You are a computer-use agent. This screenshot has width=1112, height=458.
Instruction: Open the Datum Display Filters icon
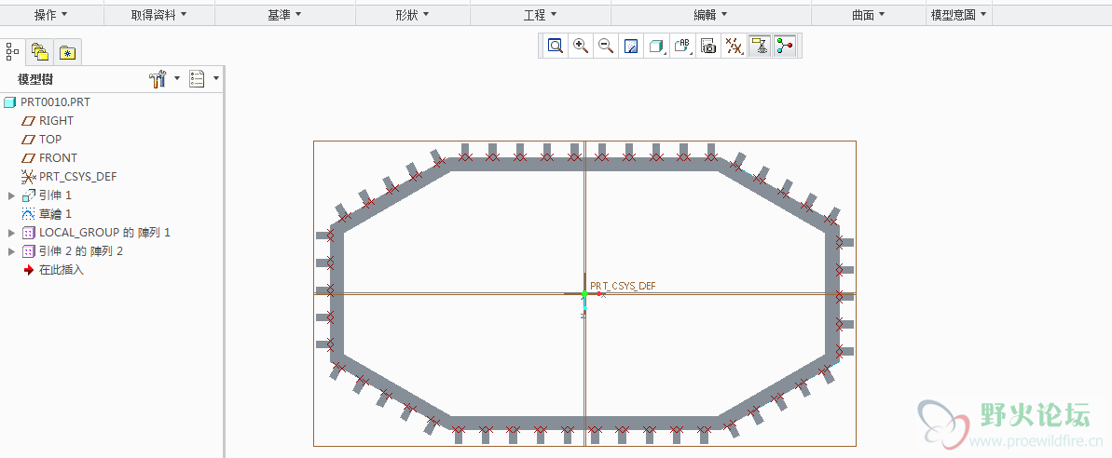[x=734, y=46]
